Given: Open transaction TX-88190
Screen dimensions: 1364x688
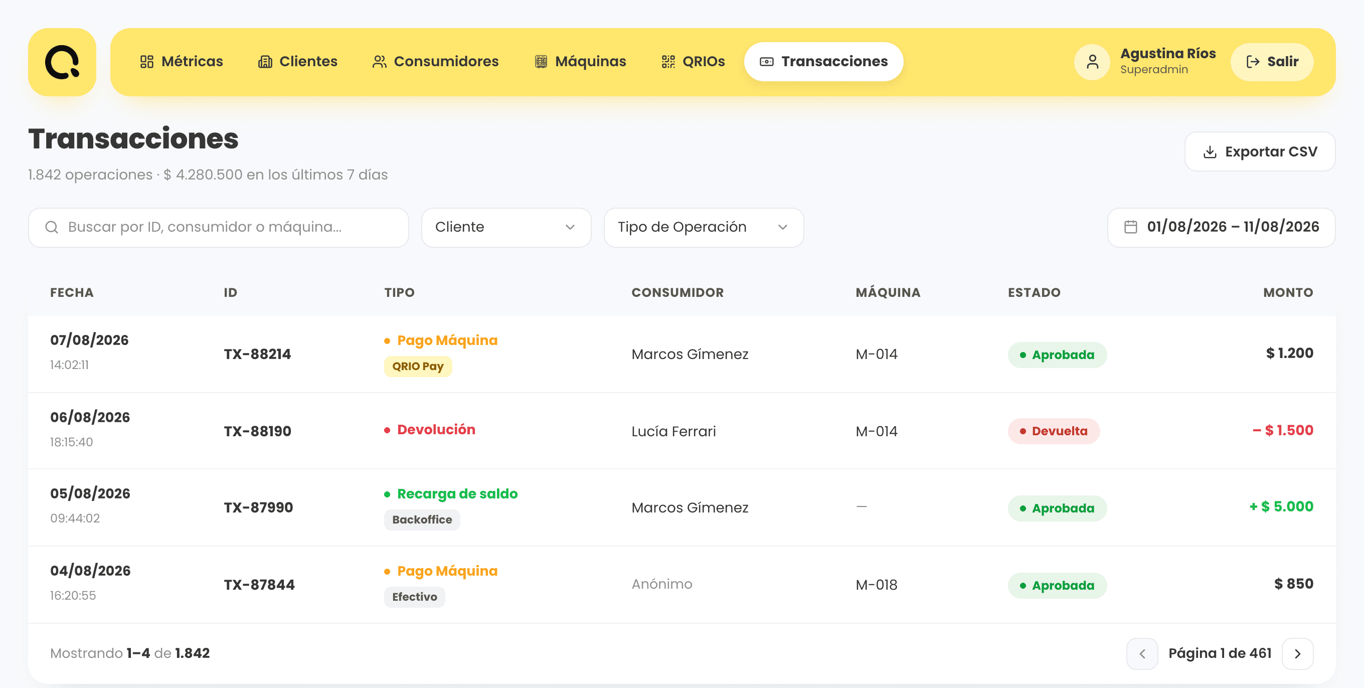Looking at the screenshot, I should (x=257, y=432).
